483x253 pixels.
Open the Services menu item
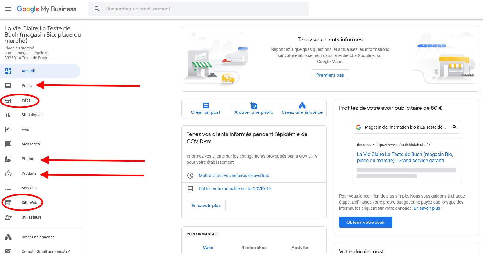click(x=40, y=188)
